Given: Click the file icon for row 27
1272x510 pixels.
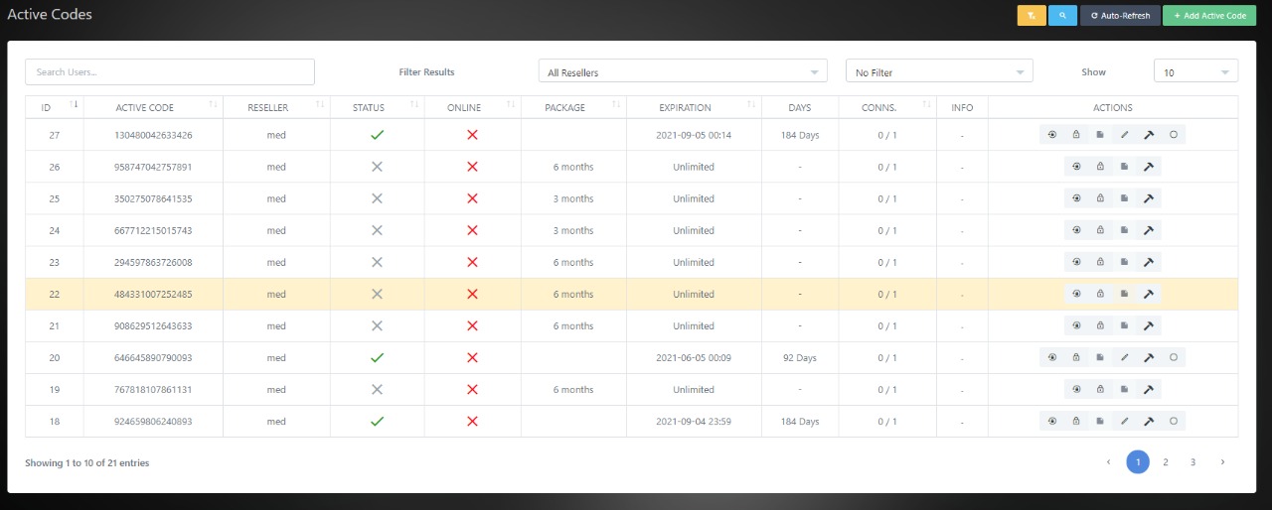Looking at the screenshot, I should [1100, 135].
